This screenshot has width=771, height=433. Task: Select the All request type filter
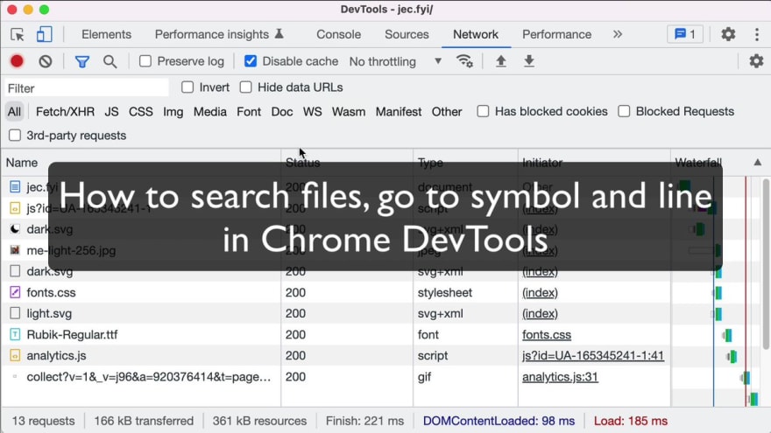tap(14, 112)
